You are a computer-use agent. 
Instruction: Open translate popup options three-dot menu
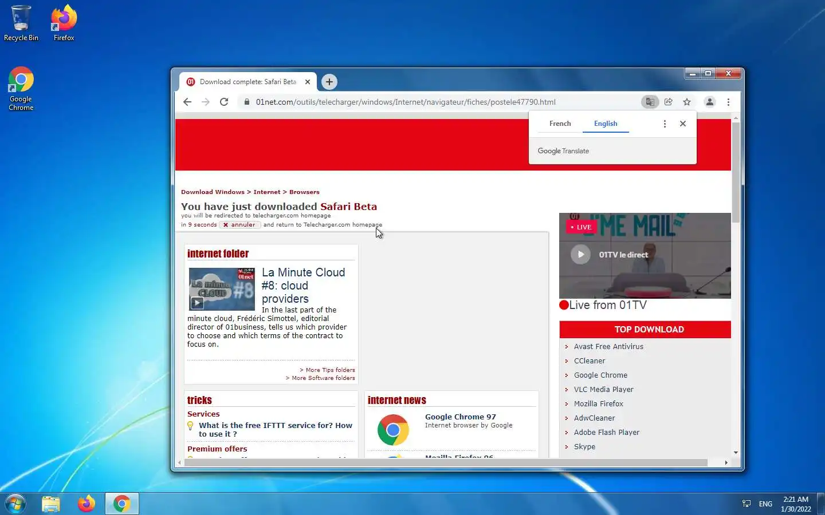point(665,124)
